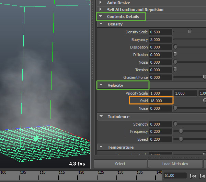This screenshot has width=206, height=182.
Task: Click the Density Noise value field
Action: [161, 62]
